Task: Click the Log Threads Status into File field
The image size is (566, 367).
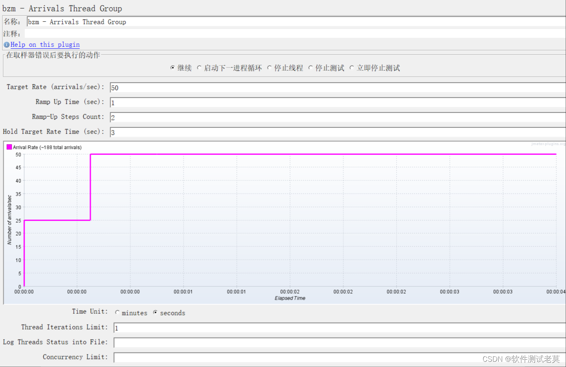Action: [340, 343]
